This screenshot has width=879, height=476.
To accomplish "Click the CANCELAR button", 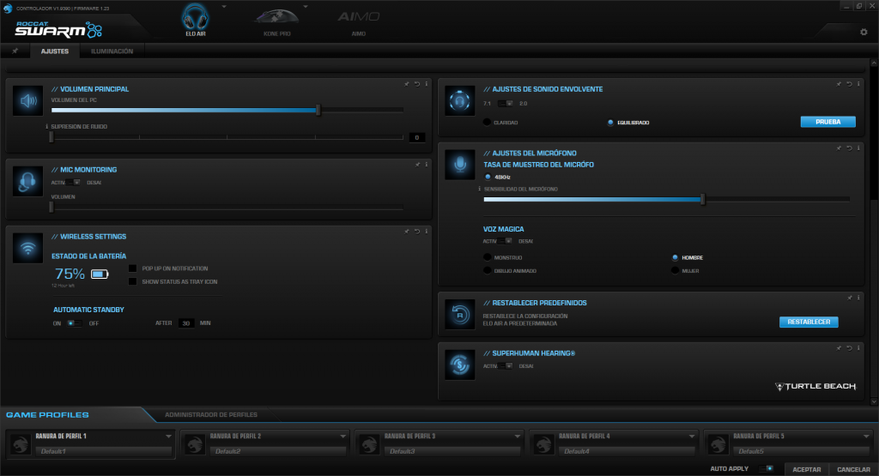I will click(853, 469).
